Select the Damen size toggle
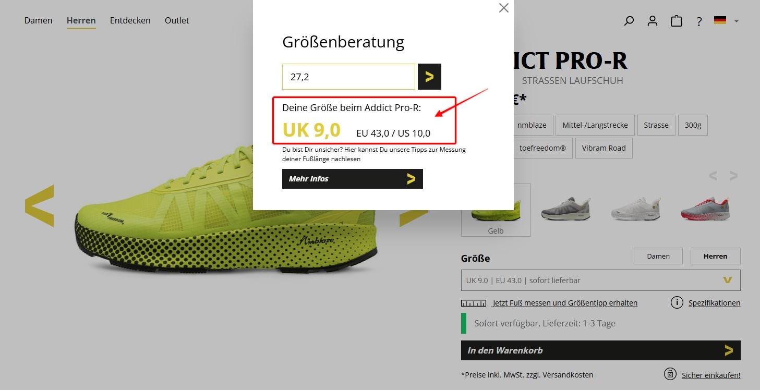This screenshot has width=760, height=390. click(x=658, y=256)
